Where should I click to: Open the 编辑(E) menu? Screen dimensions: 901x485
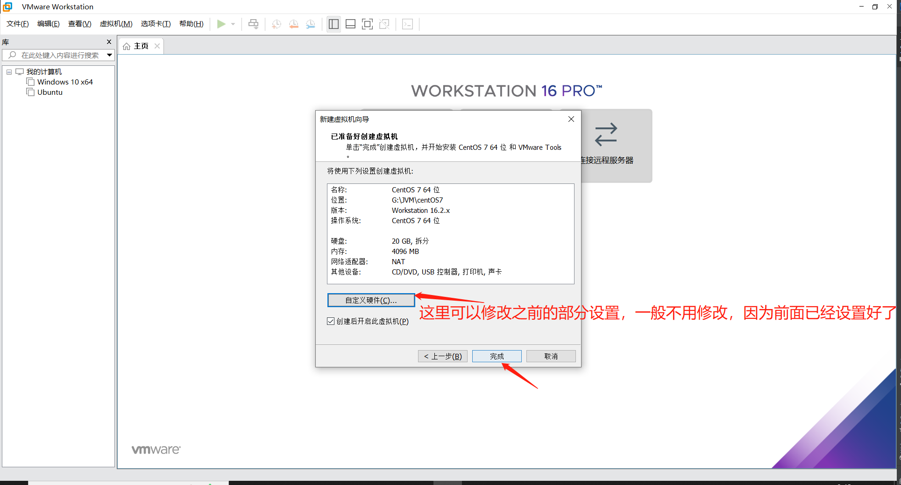pyautogui.click(x=49, y=24)
